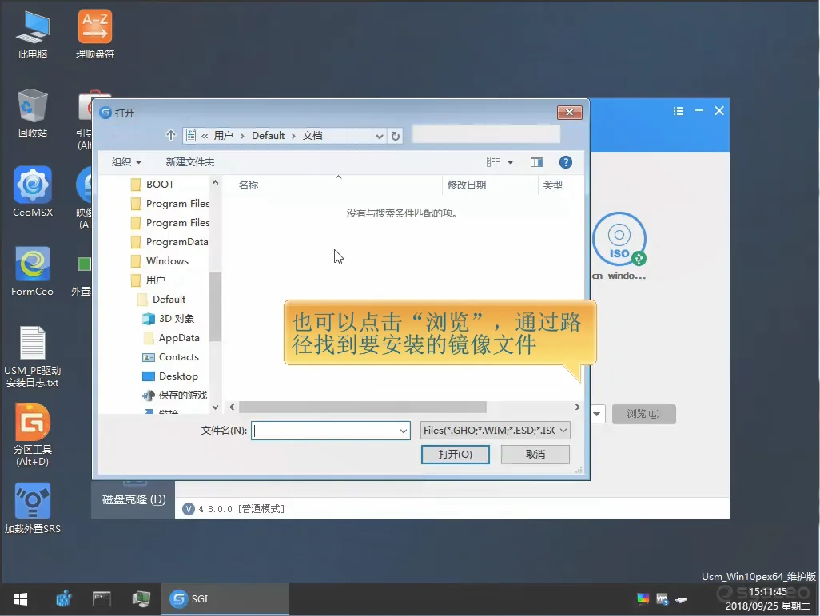
Task: Open the 分区工具 desktop shortcut
Action: click(x=33, y=423)
